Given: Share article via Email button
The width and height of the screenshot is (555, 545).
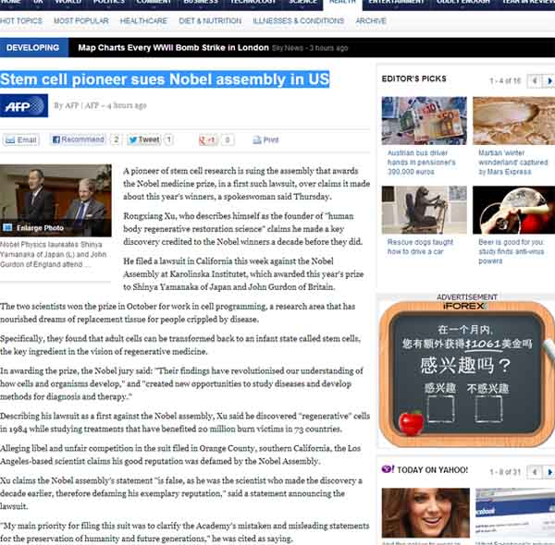Looking at the screenshot, I should click(x=21, y=139).
